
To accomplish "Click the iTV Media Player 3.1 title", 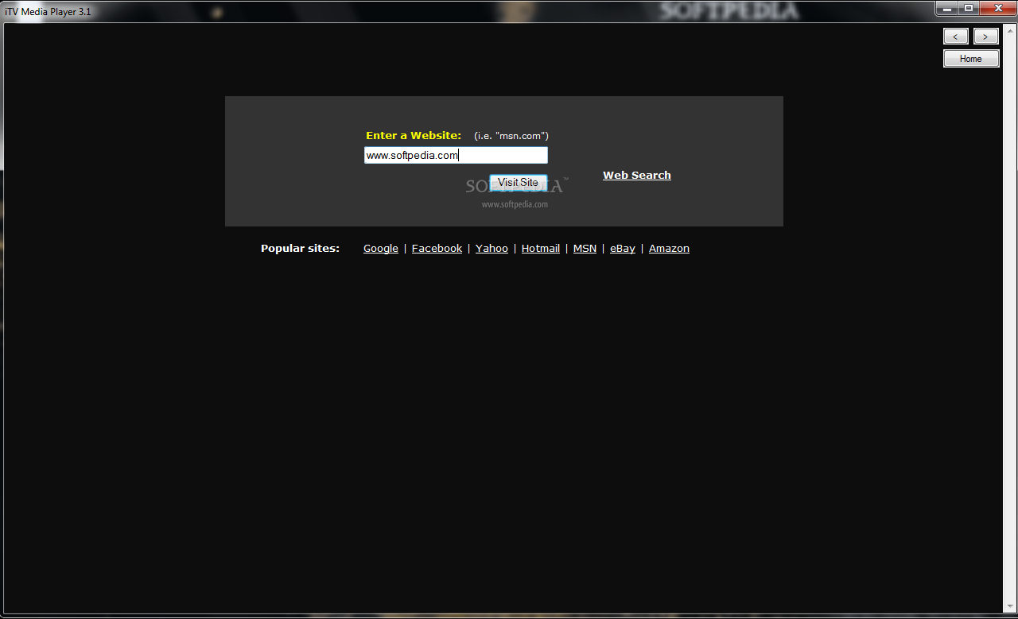I will pyautogui.click(x=48, y=11).
